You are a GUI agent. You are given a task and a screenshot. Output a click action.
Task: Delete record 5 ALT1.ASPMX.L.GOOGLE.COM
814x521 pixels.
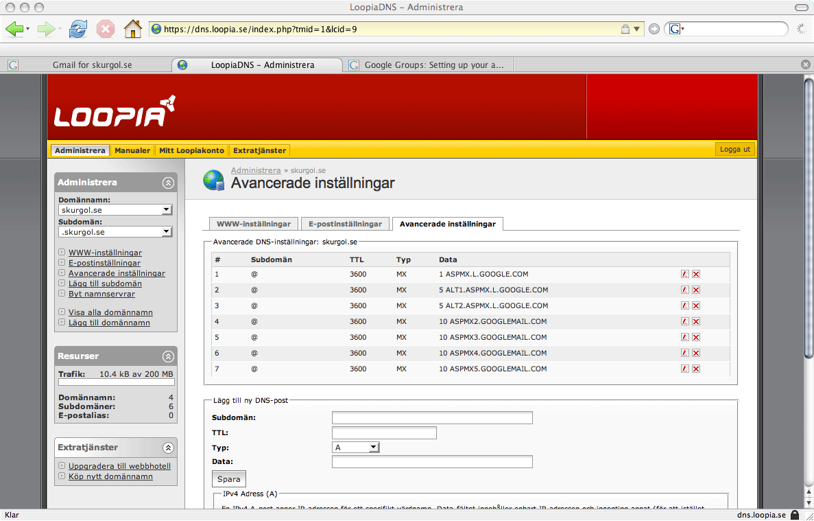(x=696, y=290)
